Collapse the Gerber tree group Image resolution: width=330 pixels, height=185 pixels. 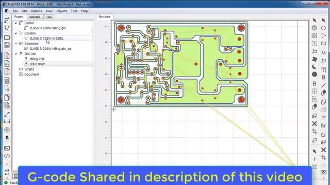tap(16, 23)
